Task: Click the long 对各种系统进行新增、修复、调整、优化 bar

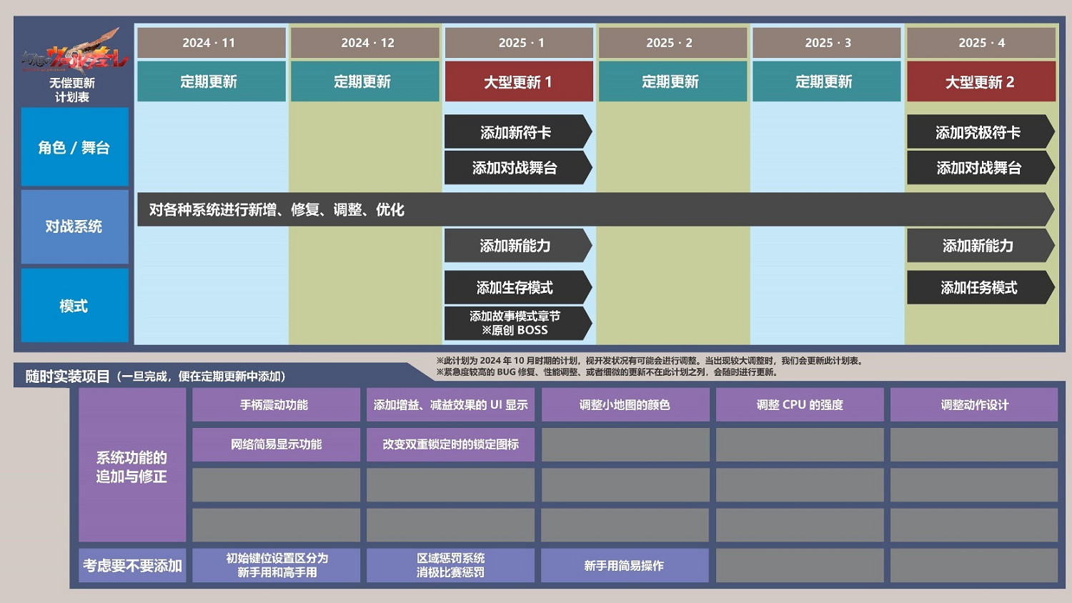Action: coord(500,210)
